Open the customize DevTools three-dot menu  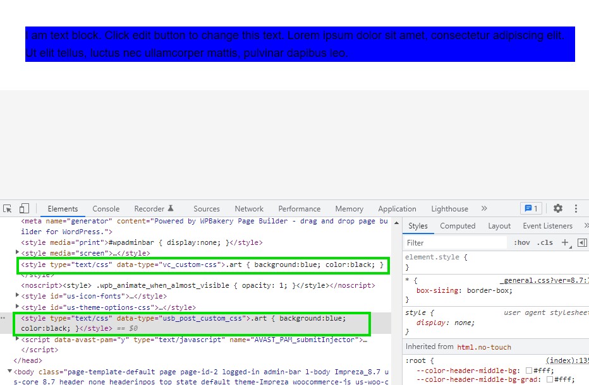click(576, 208)
